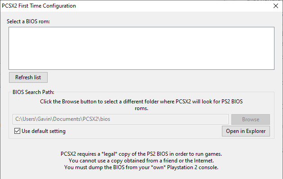Click the 'Use default setting' label text
The height and width of the screenshot is (179, 283).
point(44,131)
